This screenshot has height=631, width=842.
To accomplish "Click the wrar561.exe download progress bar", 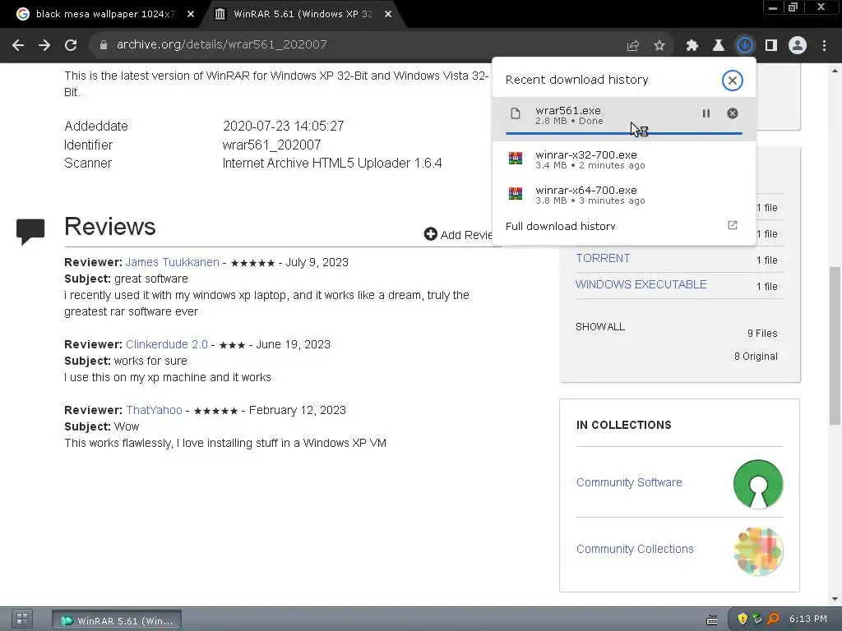I will tap(623, 133).
